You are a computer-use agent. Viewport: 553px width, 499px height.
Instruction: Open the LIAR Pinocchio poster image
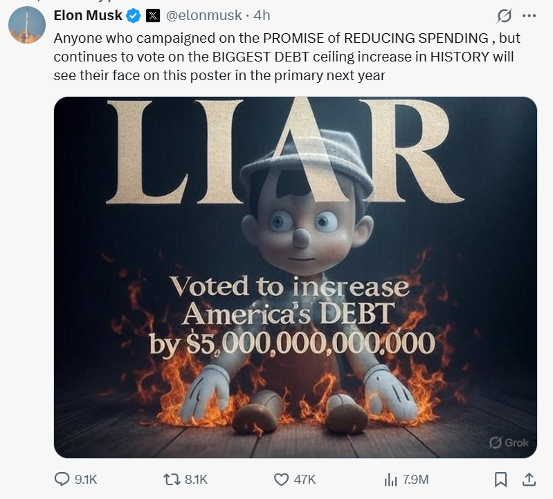point(296,276)
